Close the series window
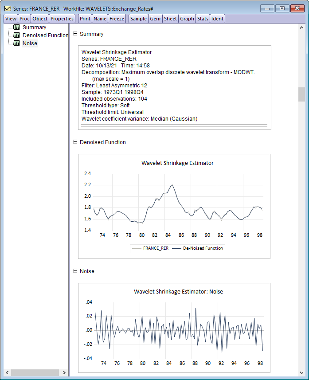The image size is (309, 380). pos(297,8)
